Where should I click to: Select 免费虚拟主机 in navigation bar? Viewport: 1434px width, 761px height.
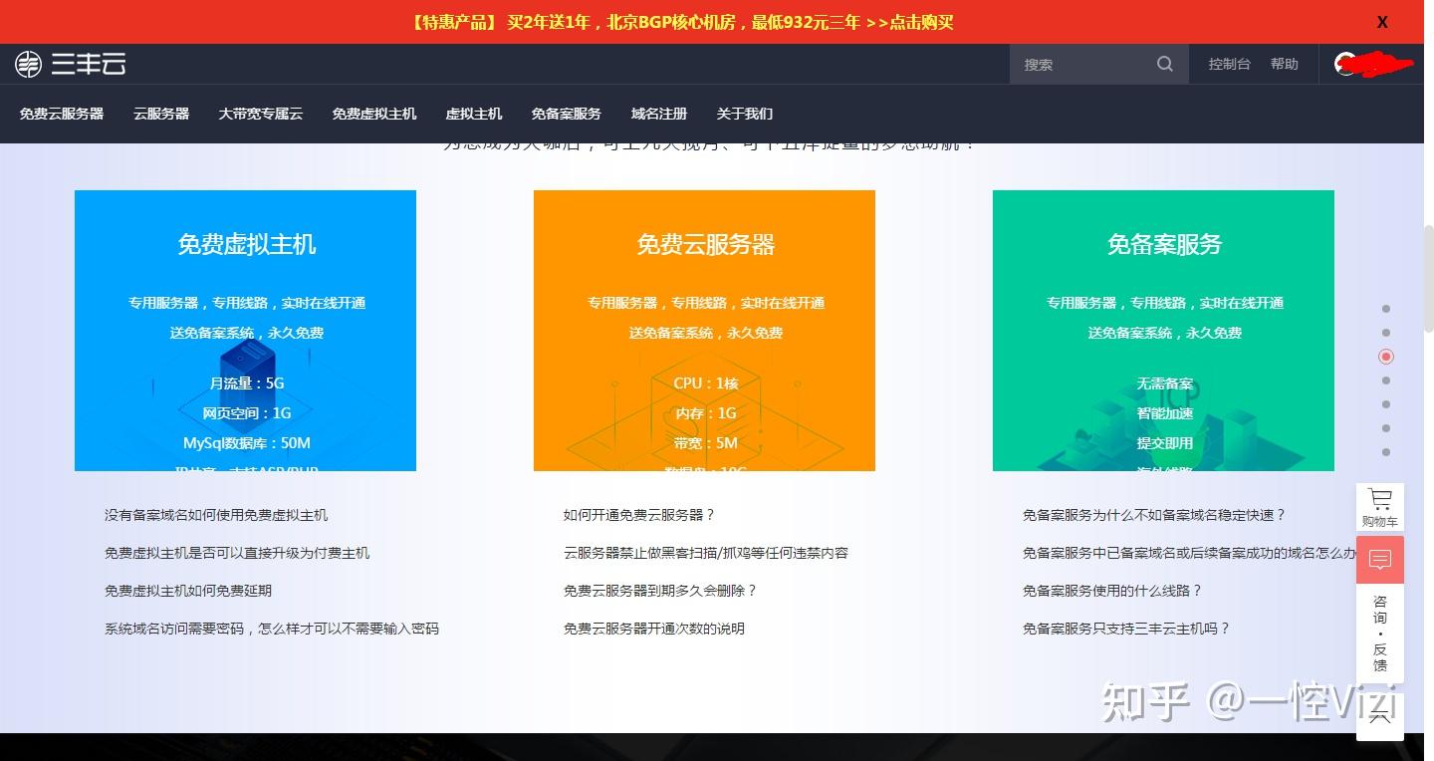point(374,114)
